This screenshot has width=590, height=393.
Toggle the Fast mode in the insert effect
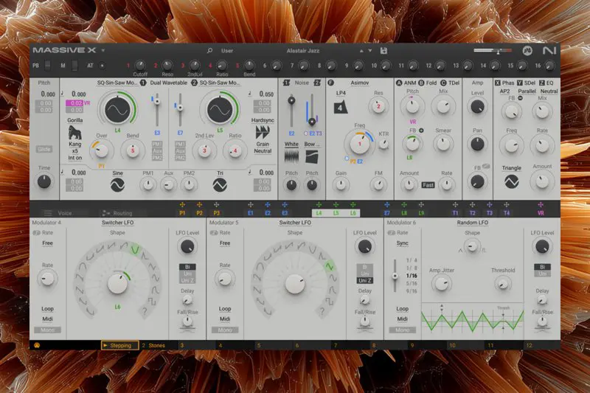coord(428,186)
